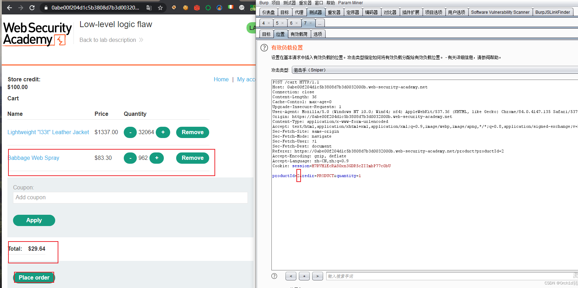Image resolution: width=578 pixels, height=288 pixels.
Task: Click the ... new Intruder tab button
Action: 320,23
